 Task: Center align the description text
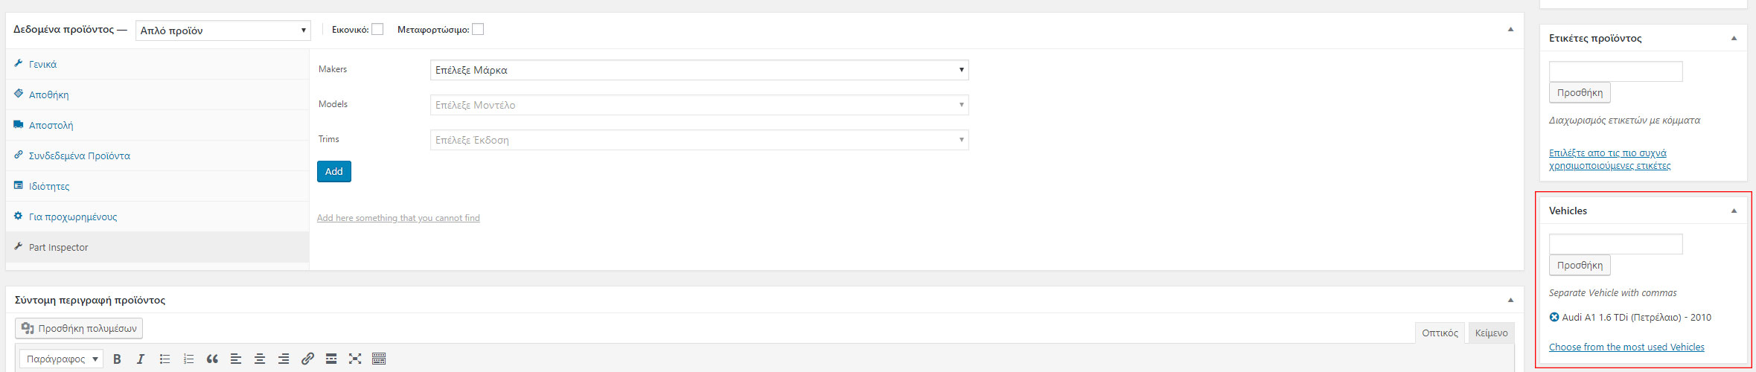point(260,359)
